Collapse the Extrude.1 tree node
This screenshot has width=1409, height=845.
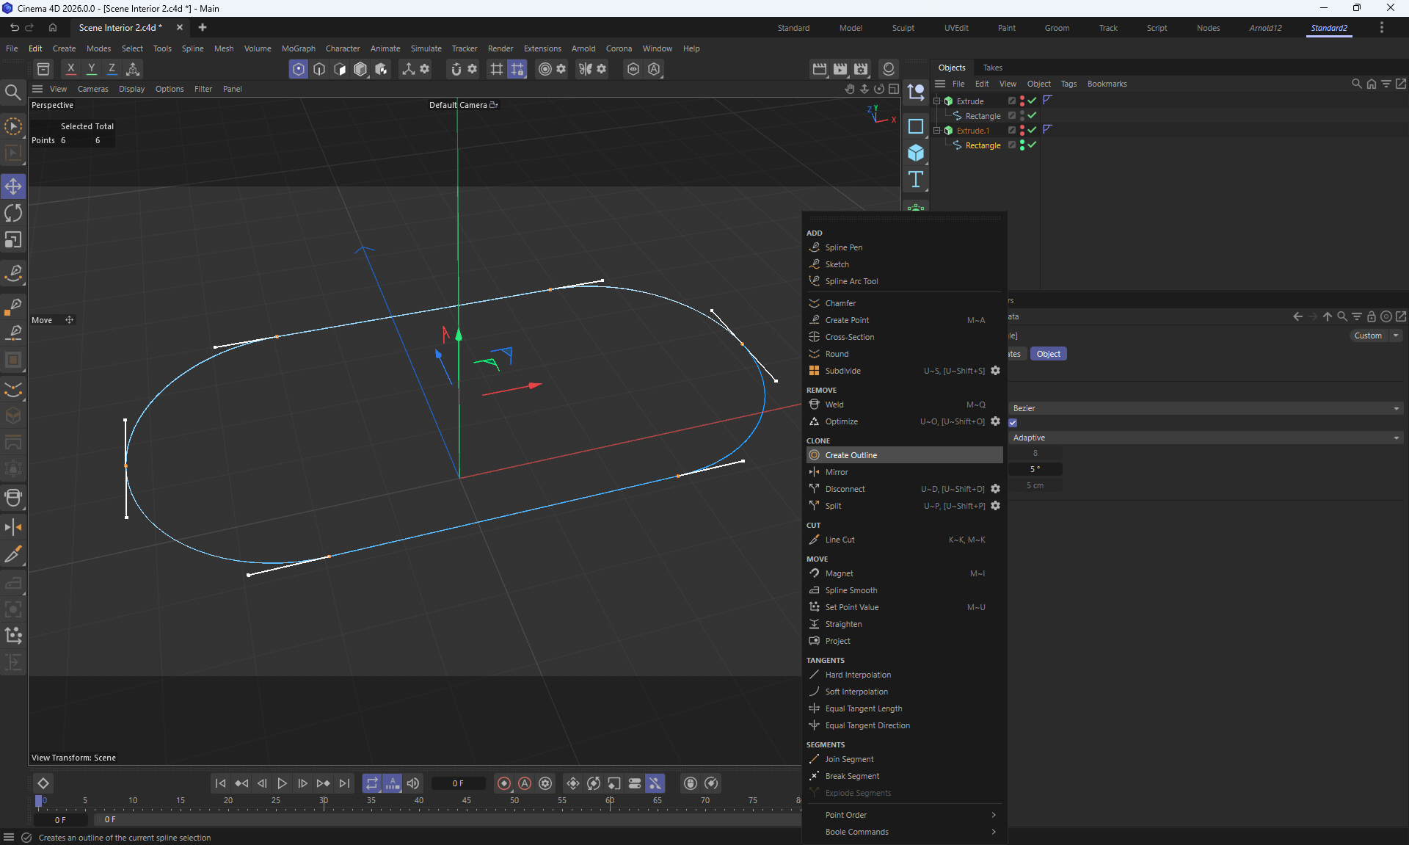(x=936, y=130)
